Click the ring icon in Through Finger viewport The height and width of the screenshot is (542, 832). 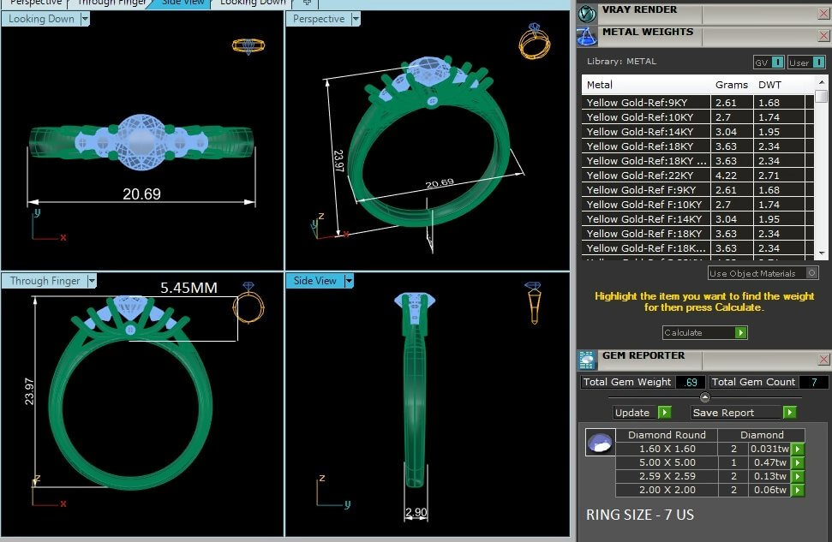coord(248,302)
